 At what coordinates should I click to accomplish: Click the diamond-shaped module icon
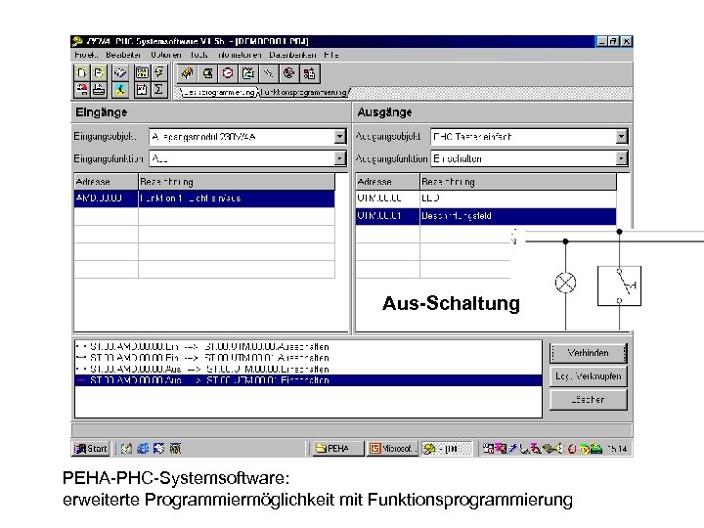coord(120,72)
